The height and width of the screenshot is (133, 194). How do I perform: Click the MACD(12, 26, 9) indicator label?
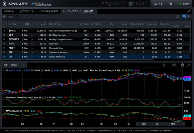14,111
